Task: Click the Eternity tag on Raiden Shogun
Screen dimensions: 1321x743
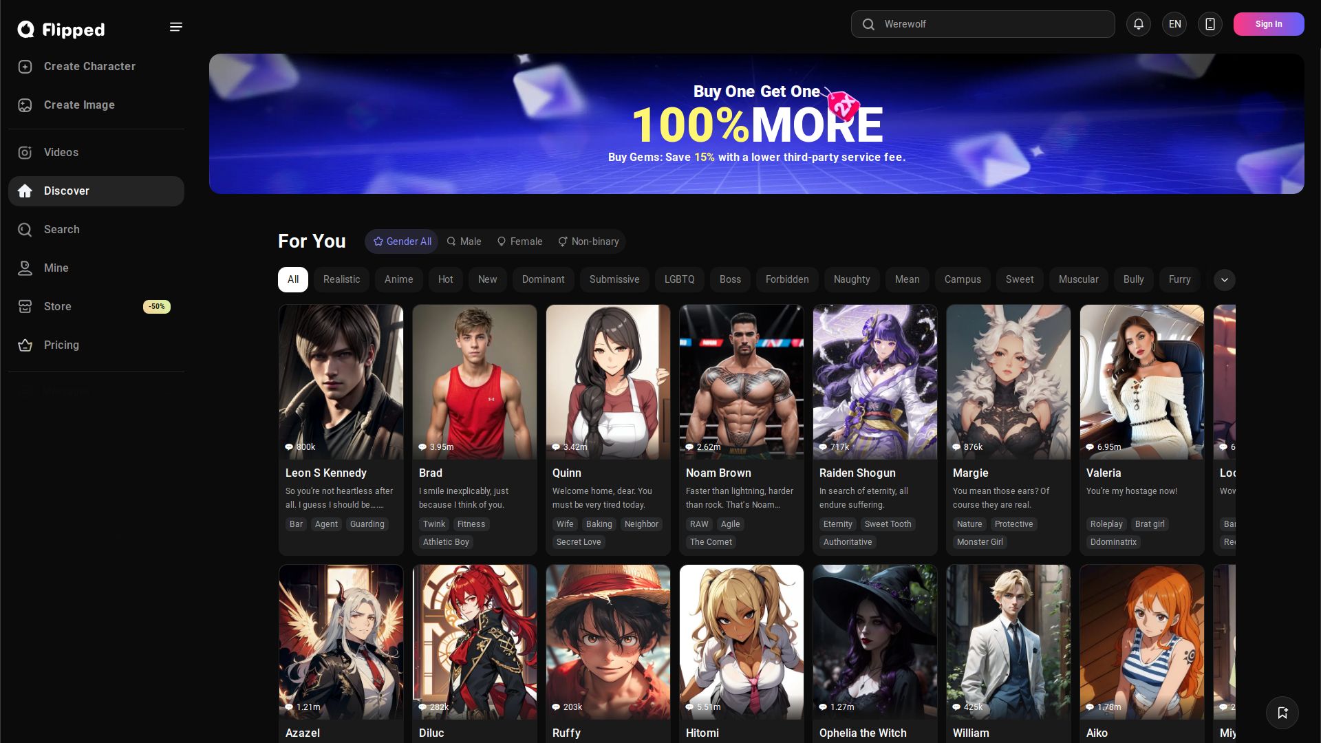Action: click(838, 524)
